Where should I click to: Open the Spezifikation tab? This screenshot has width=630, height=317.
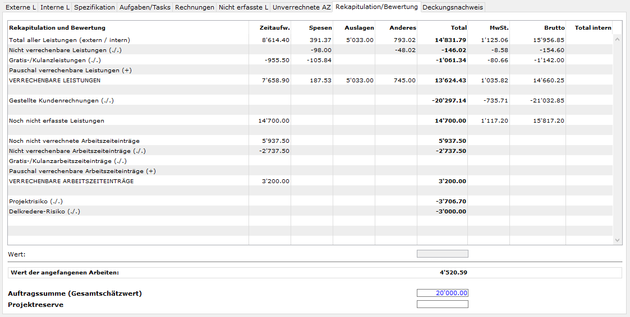94,7
